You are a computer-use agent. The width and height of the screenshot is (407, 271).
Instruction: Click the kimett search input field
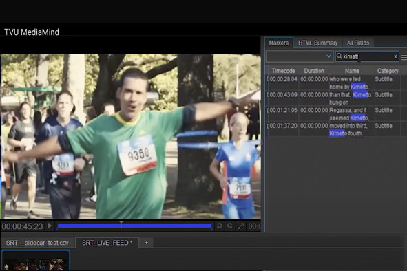pos(367,56)
